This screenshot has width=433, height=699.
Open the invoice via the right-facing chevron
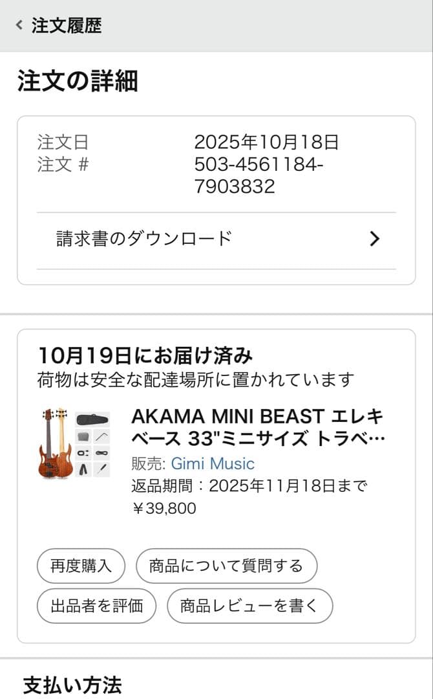click(374, 239)
